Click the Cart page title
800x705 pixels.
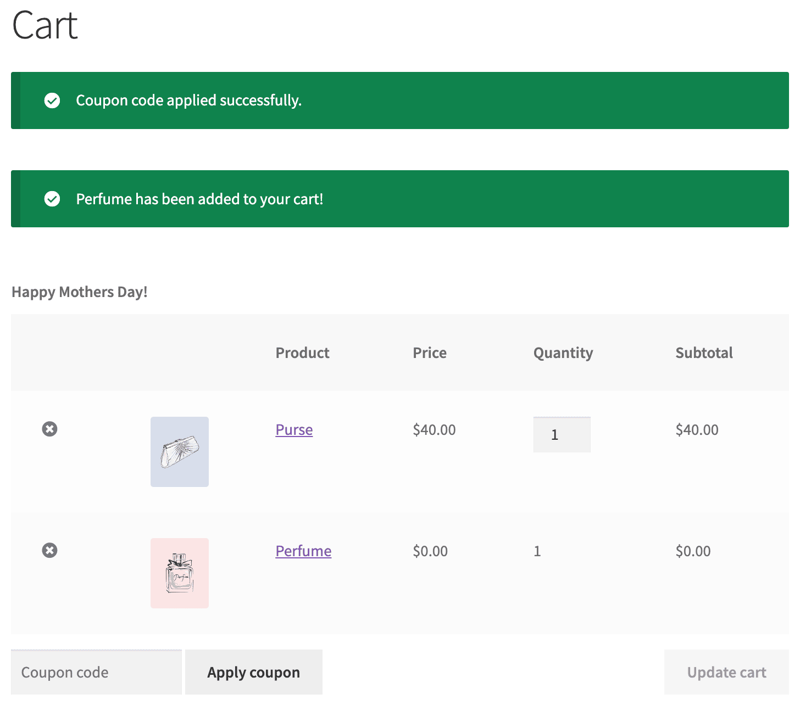pos(45,25)
